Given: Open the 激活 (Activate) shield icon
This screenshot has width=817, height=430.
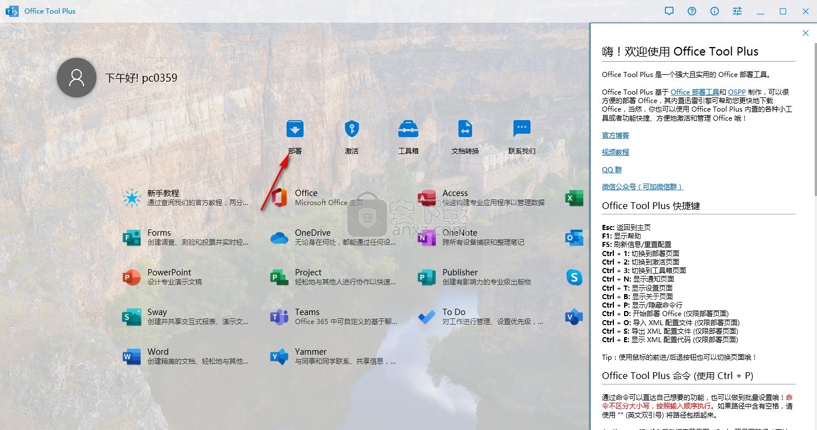Looking at the screenshot, I should [x=352, y=129].
